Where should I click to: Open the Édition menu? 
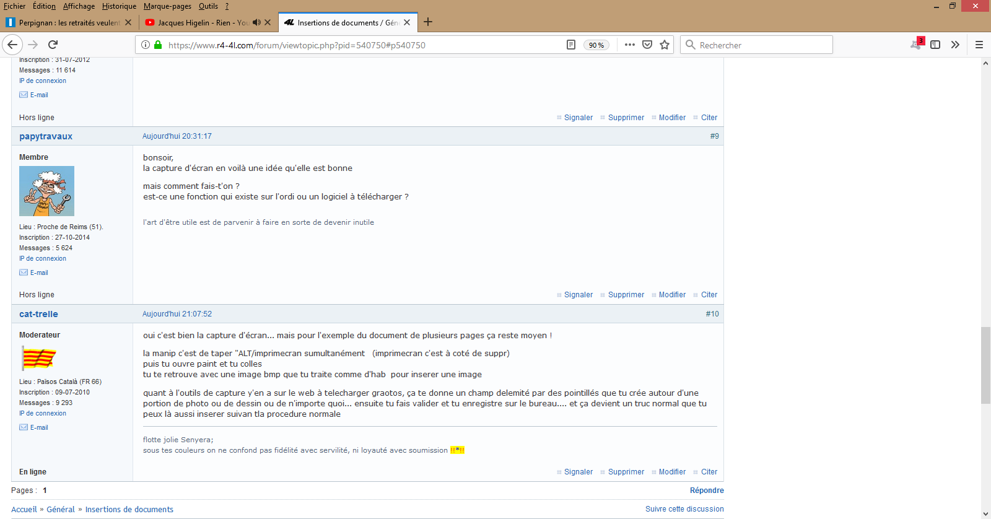tap(44, 6)
